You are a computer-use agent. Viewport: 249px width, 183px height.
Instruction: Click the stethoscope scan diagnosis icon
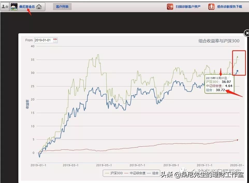tap(170, 6)
